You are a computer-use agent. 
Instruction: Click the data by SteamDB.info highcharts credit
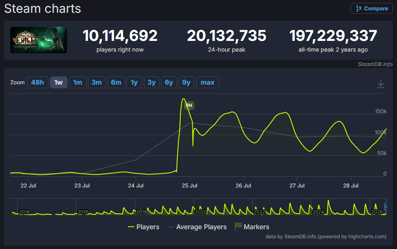point(326,237)
